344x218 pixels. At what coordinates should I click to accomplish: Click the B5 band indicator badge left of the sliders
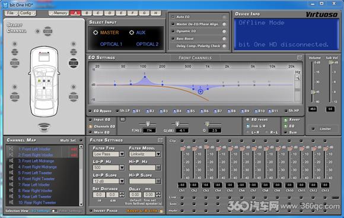(x=122, y=120)
